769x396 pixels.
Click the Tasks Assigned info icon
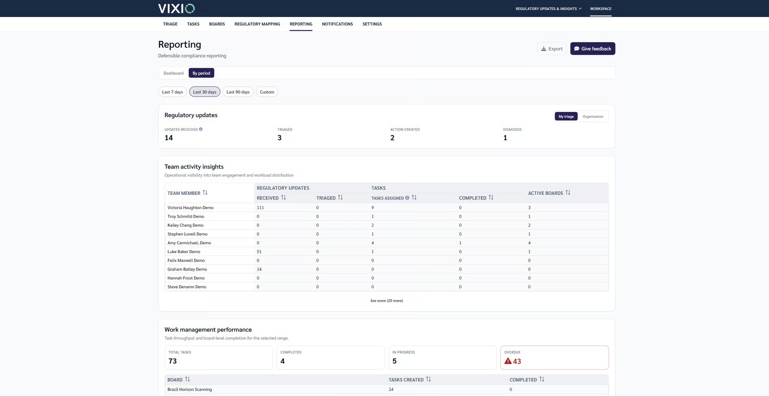point(407,198)
